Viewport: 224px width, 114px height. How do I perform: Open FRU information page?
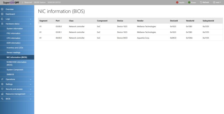pyautogui.click(x=13, y=33)
